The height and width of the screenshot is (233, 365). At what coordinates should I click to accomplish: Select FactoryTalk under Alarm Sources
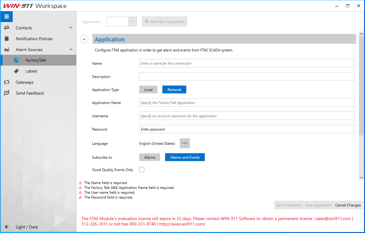coord(38,60)
